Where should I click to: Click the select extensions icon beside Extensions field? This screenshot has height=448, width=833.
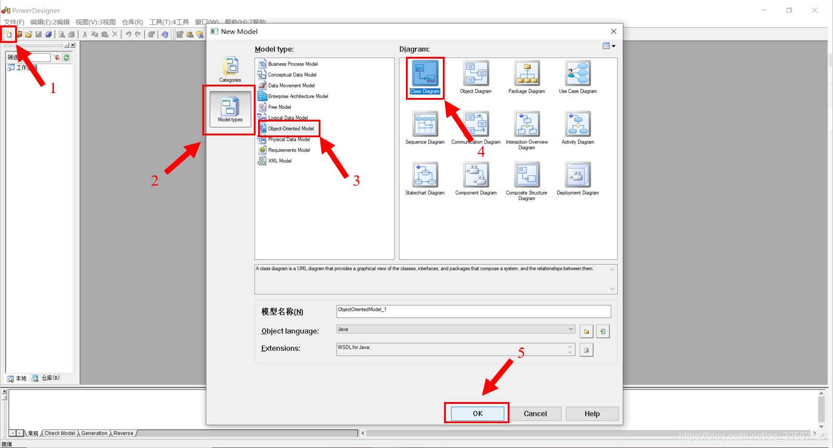(586, 349)
